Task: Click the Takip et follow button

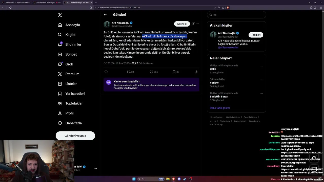Action: coord(256,35)
